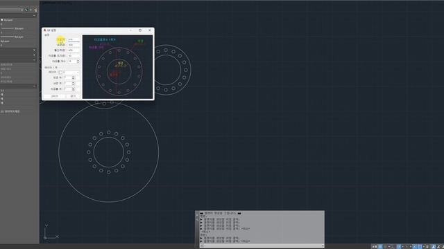Open the menu item under the dialog title
The height and width of the screenshot is (249, 444).
(x=47, y=35)
